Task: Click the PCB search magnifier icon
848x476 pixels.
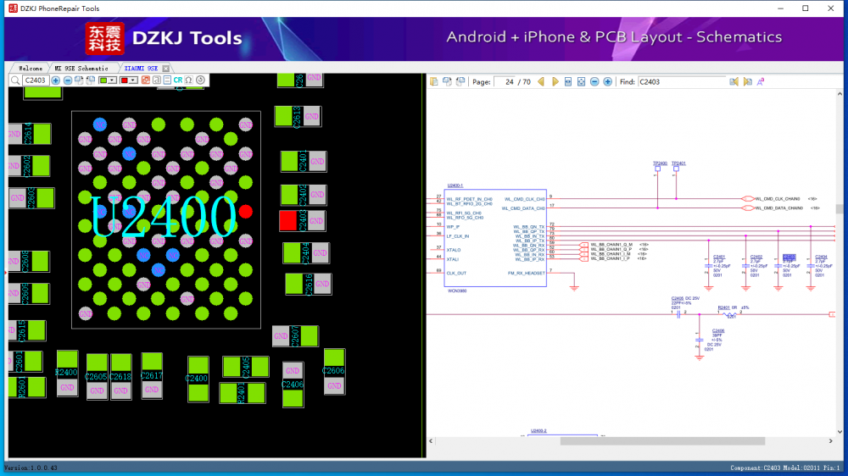Action: click(x=15, y=80)
